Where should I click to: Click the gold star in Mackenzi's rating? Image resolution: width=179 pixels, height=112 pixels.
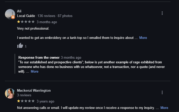tap(19, 101)
